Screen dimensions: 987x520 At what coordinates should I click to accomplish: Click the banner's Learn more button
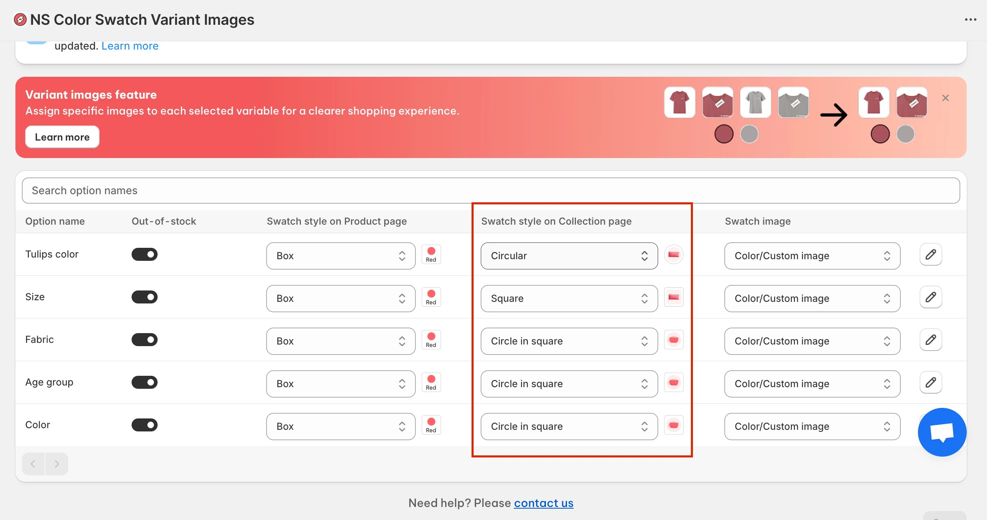coord(62,137)
